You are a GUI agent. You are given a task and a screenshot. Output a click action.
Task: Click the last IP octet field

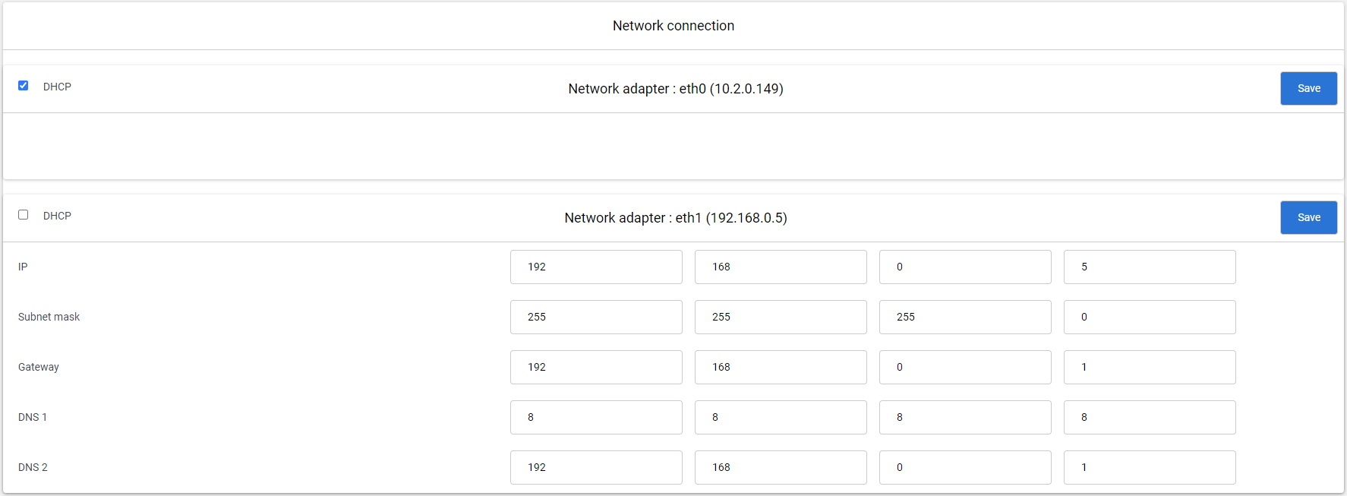pyautogui.click(x=1150, y=267)
